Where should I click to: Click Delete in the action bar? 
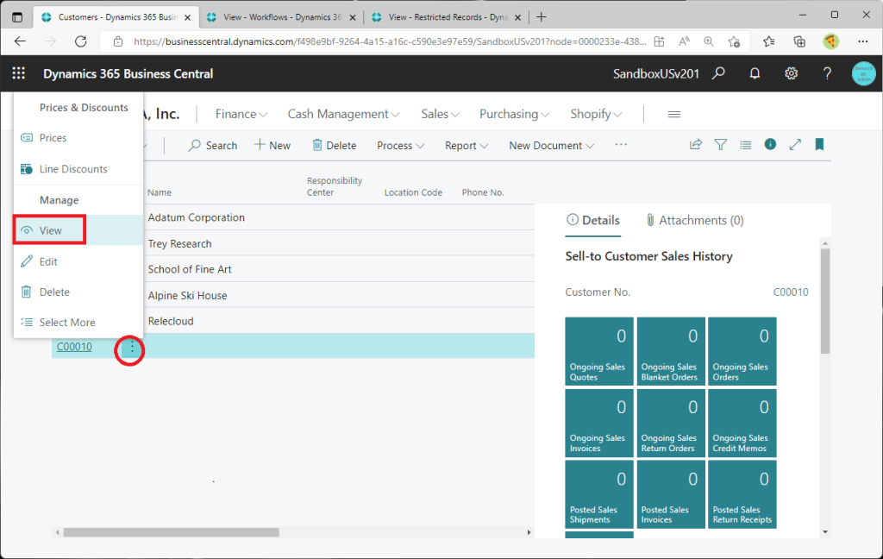point(335,146)
